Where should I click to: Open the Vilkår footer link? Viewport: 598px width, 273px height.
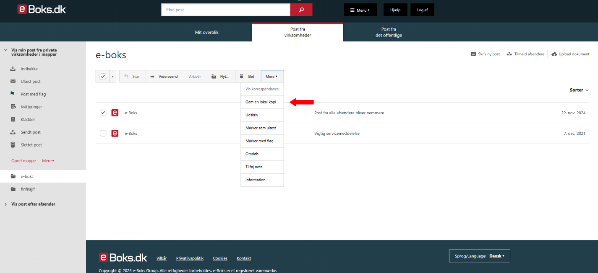162,258
